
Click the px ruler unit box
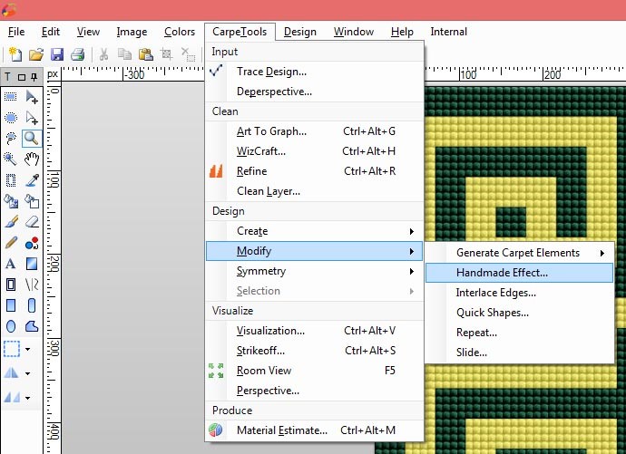tap(53, 74)
